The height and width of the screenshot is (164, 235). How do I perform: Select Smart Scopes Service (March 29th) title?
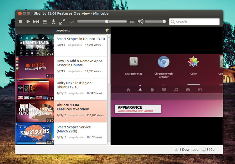[x=74, y=129]
